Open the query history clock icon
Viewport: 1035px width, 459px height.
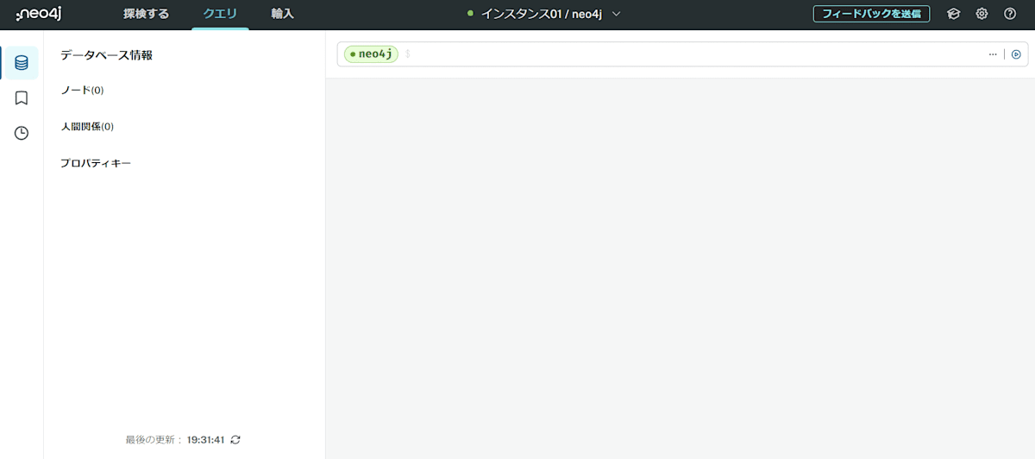(x=22, y=133)
